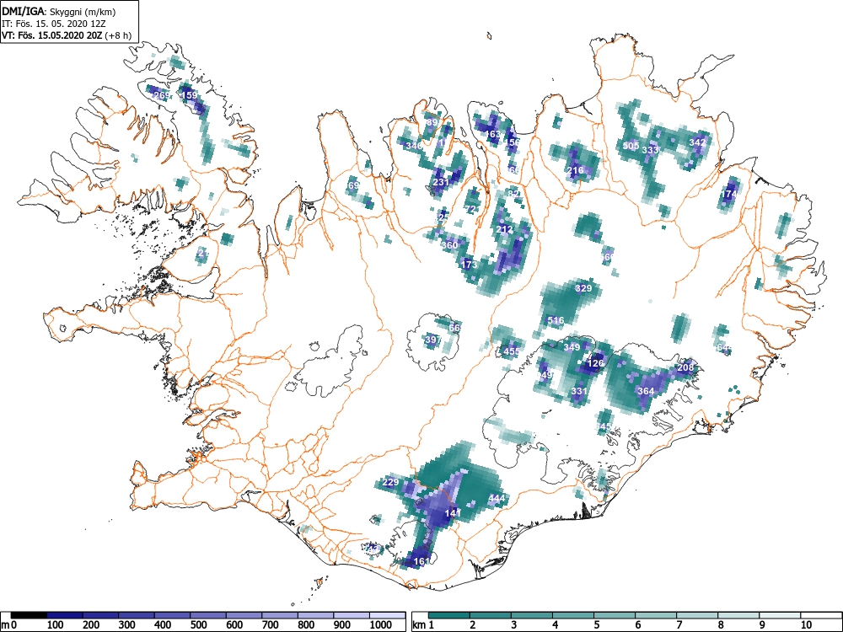
Task: Select the '397' value on the central glacier
Action: (432, 340)
